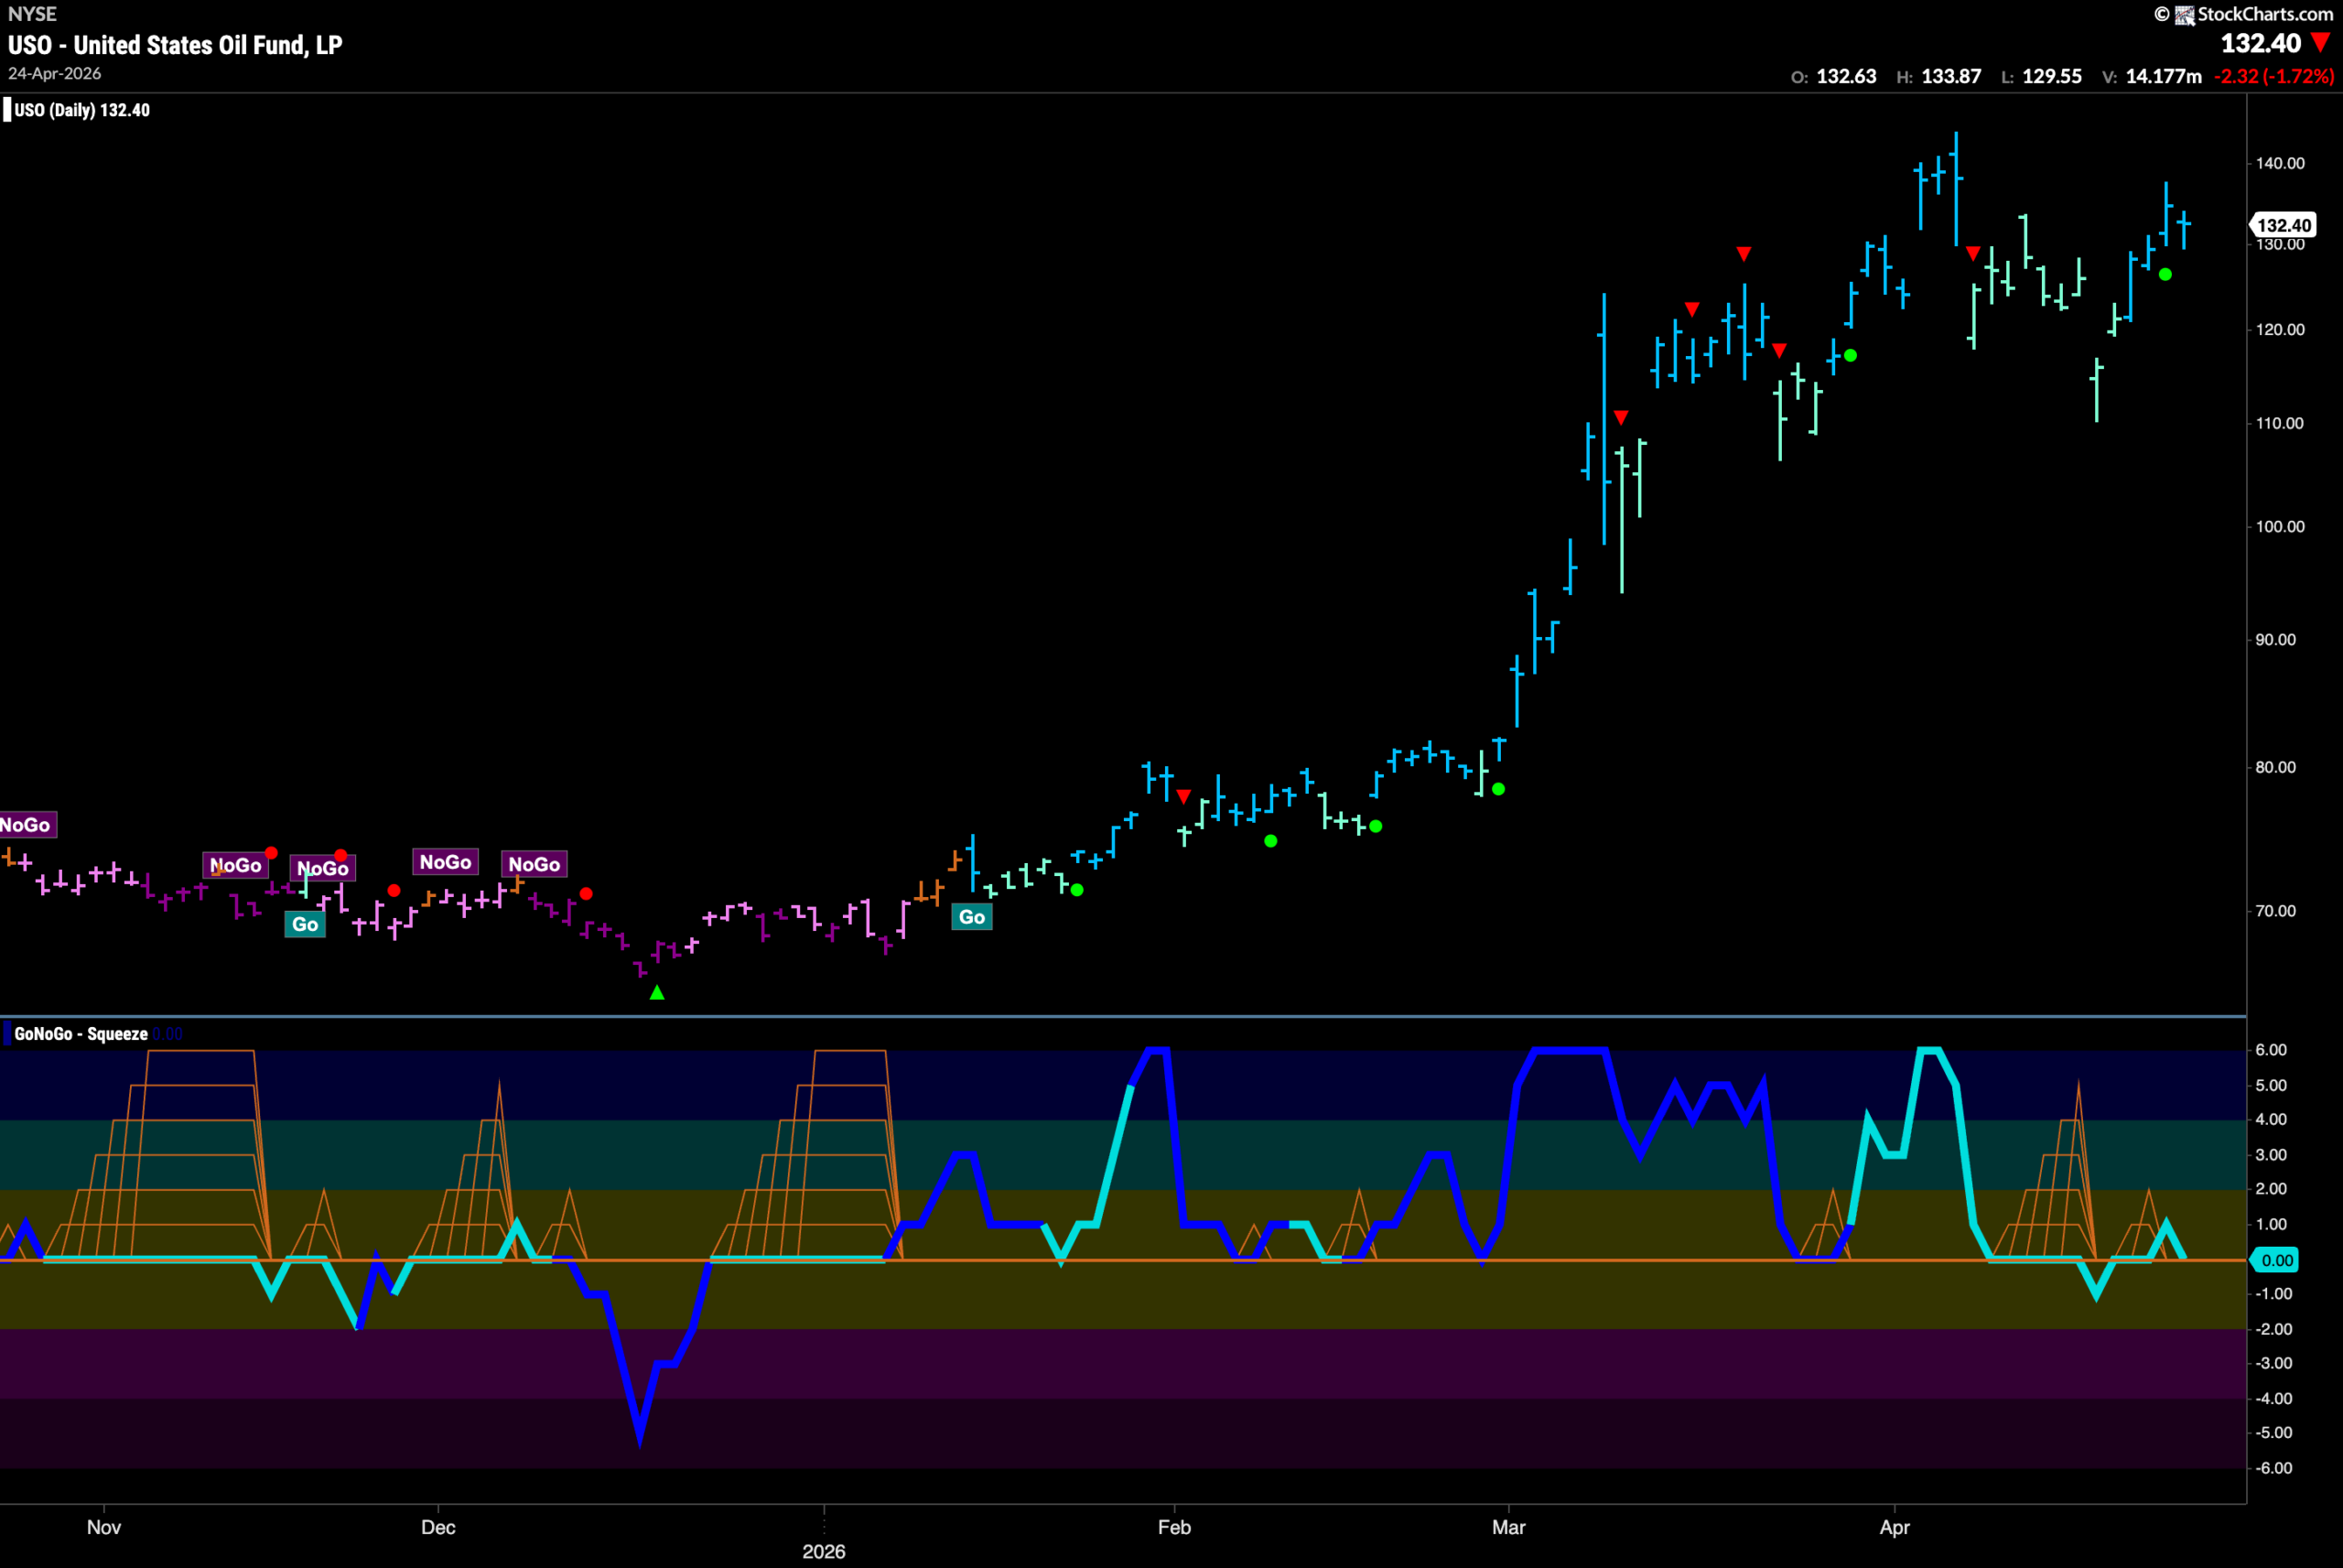Click the change value -2.32 (-1.72%)
Image resolution: width=2343 pixels, height=1568 pixels.
click(2274, 77)
